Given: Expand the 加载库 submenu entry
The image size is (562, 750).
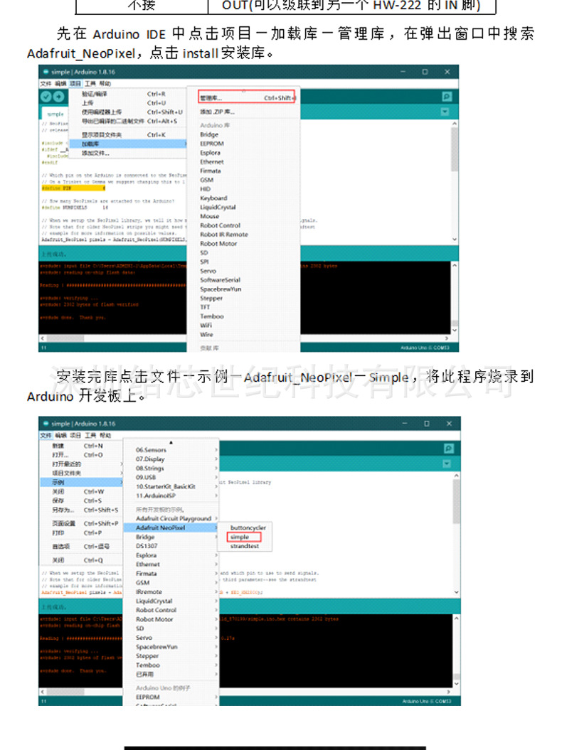Looking at the screenshot, I should click(x=127, y=144).
